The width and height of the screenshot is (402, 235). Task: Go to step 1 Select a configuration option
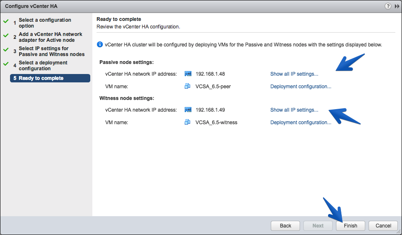[x=45, y=23]
